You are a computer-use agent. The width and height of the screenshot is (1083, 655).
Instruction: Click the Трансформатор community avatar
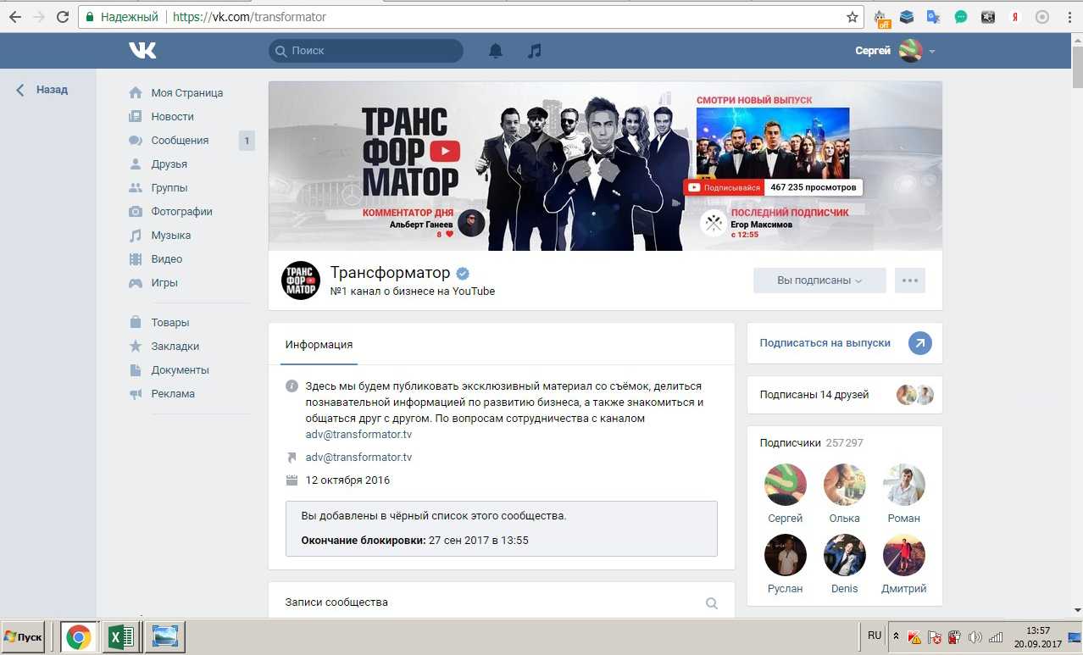pyautogui.click(x=301, y=280)
